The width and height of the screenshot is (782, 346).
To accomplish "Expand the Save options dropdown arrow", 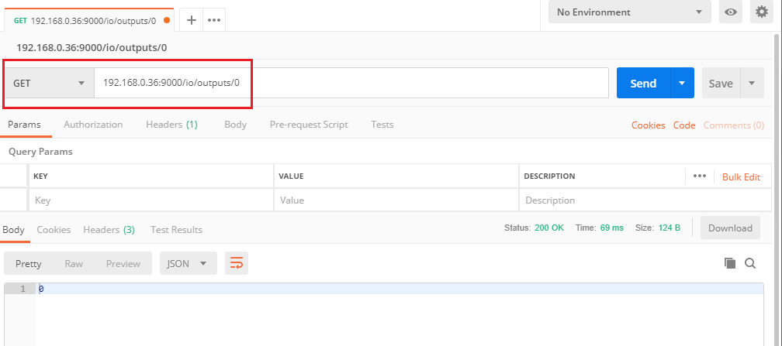I will coord(752,84).
